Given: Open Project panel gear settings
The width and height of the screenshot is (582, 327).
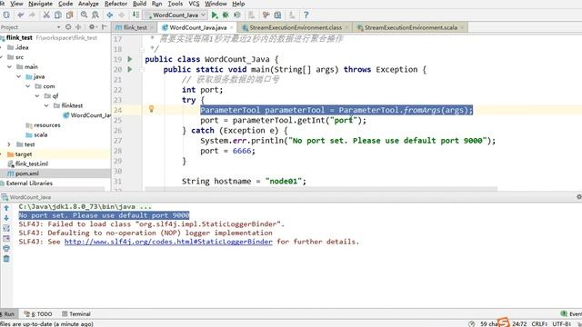Looking at the screenshot, I should (x=92, y=27).
